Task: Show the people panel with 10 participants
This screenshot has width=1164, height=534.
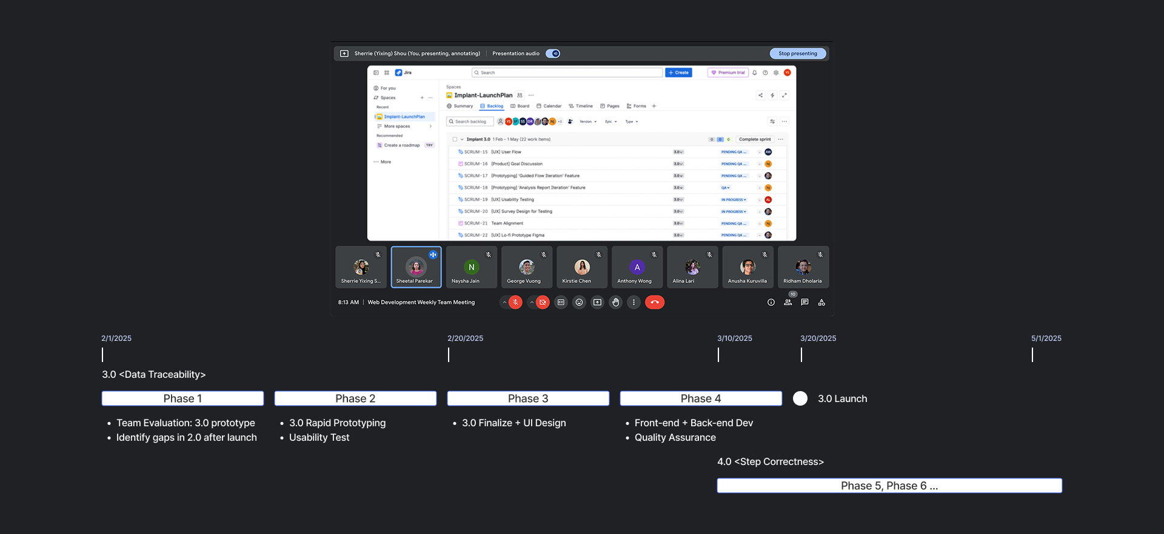Action: pyautogui.click(x=788, y=302)
